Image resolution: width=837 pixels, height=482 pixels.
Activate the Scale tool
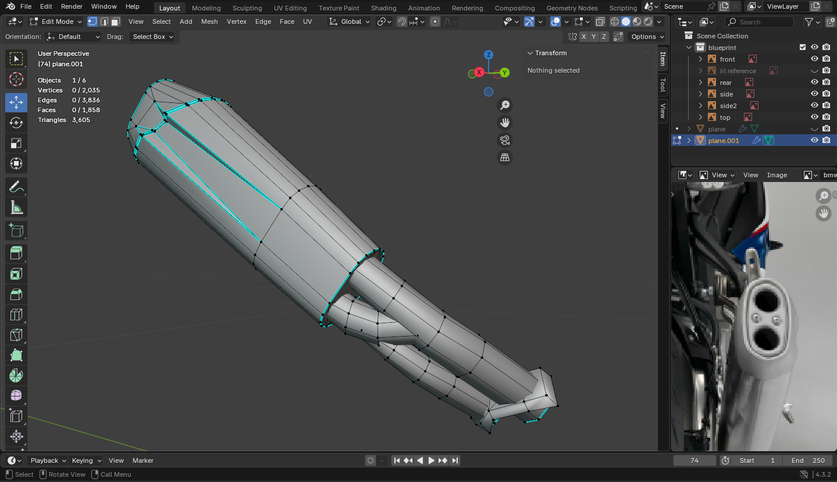pyautogui.click(x=16, y=143)
